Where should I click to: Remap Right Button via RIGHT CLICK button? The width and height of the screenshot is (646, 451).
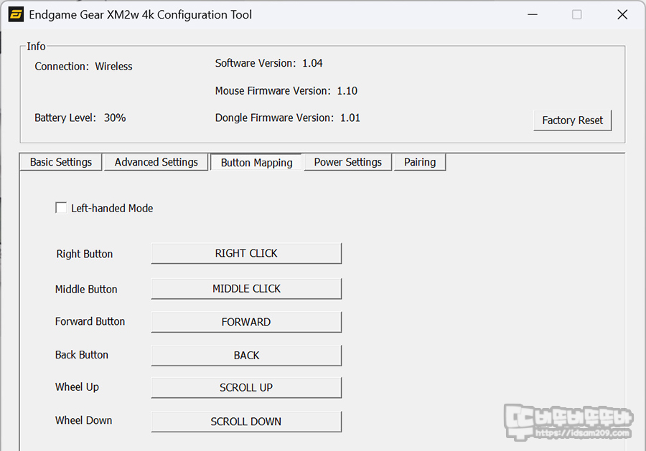click(246, 253)
